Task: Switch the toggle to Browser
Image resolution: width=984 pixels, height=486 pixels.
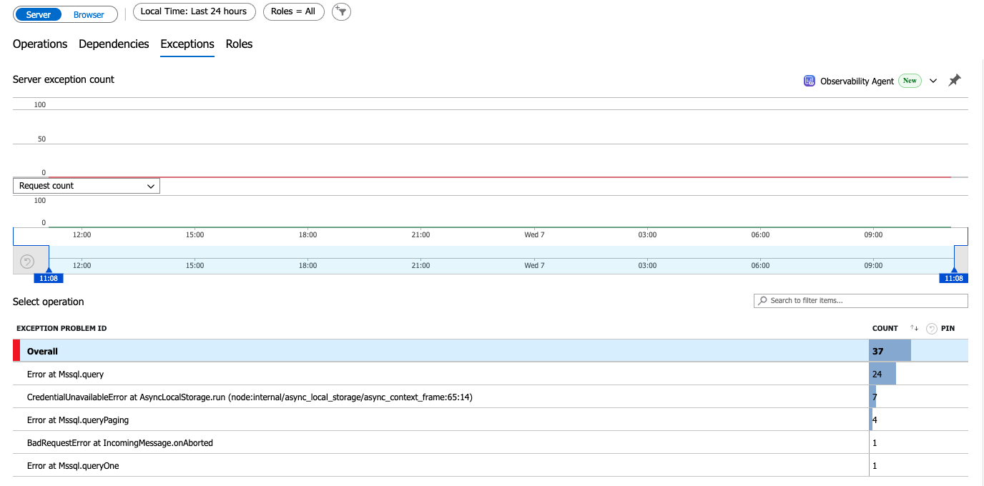Action: click(89, 14)
